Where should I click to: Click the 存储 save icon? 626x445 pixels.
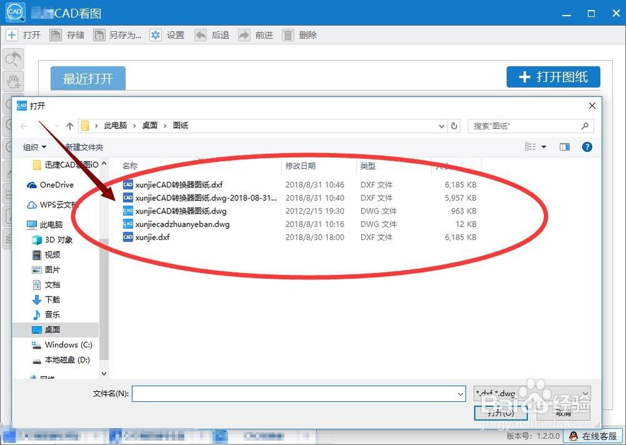(56, 35)
